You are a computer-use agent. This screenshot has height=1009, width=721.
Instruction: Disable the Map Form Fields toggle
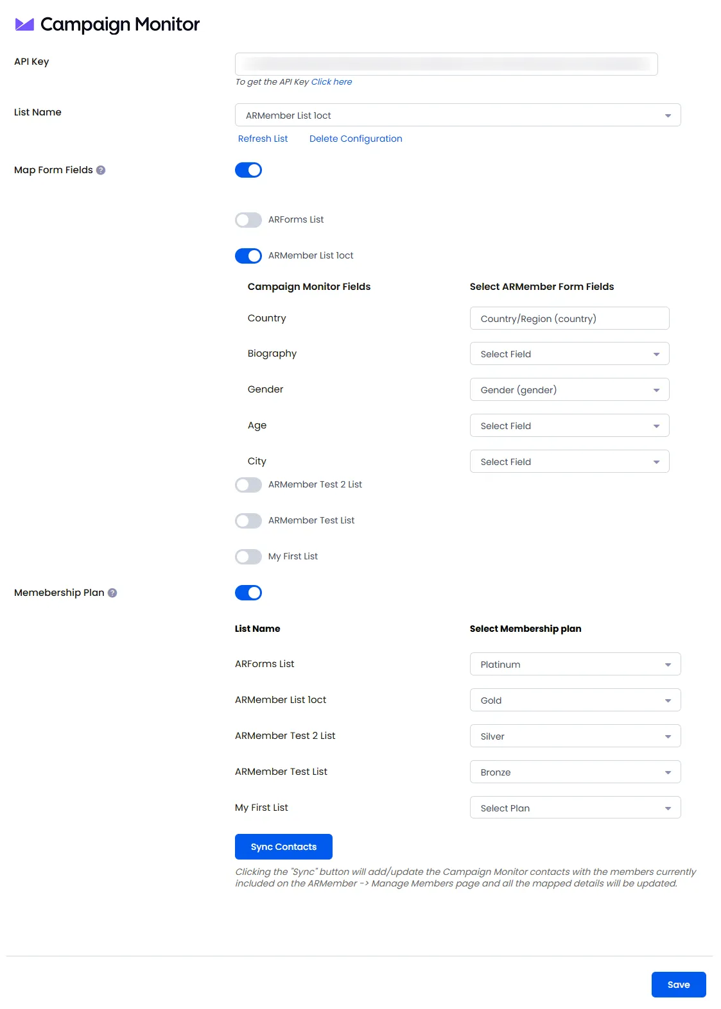click(x=248, y=170)
